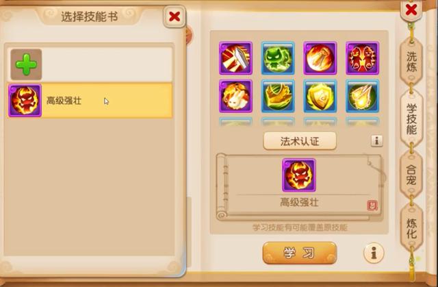Click the twin red demons skill icon
The height and width of the screenshot is (287, 438).
(362, 58)
